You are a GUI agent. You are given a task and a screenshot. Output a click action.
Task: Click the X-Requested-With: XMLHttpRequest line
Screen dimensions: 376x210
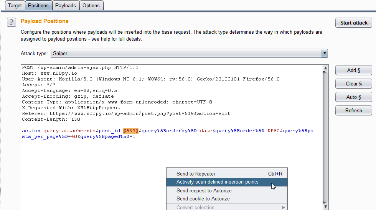(x=71, y=108)
